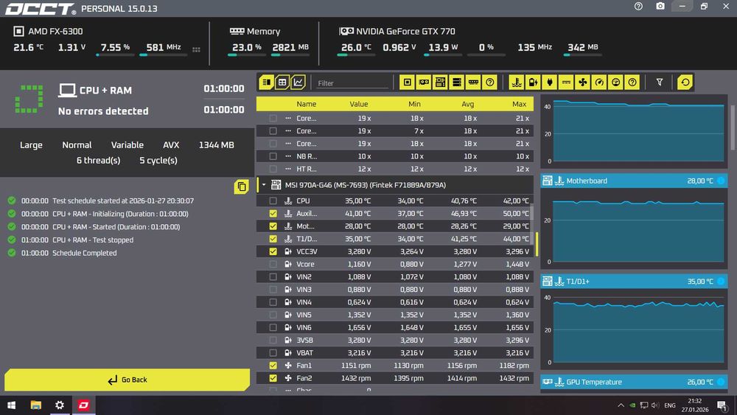737x415 pixels.
Task: Click the funnel filter icon
Action: (x=660, y=83)
